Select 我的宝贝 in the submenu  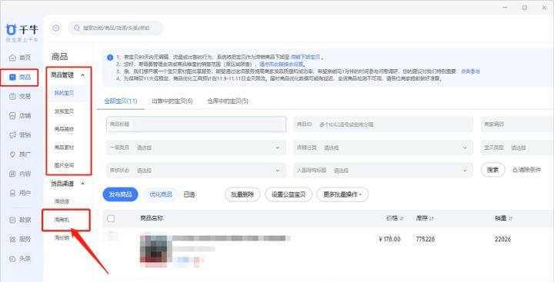tap(64, 93)
